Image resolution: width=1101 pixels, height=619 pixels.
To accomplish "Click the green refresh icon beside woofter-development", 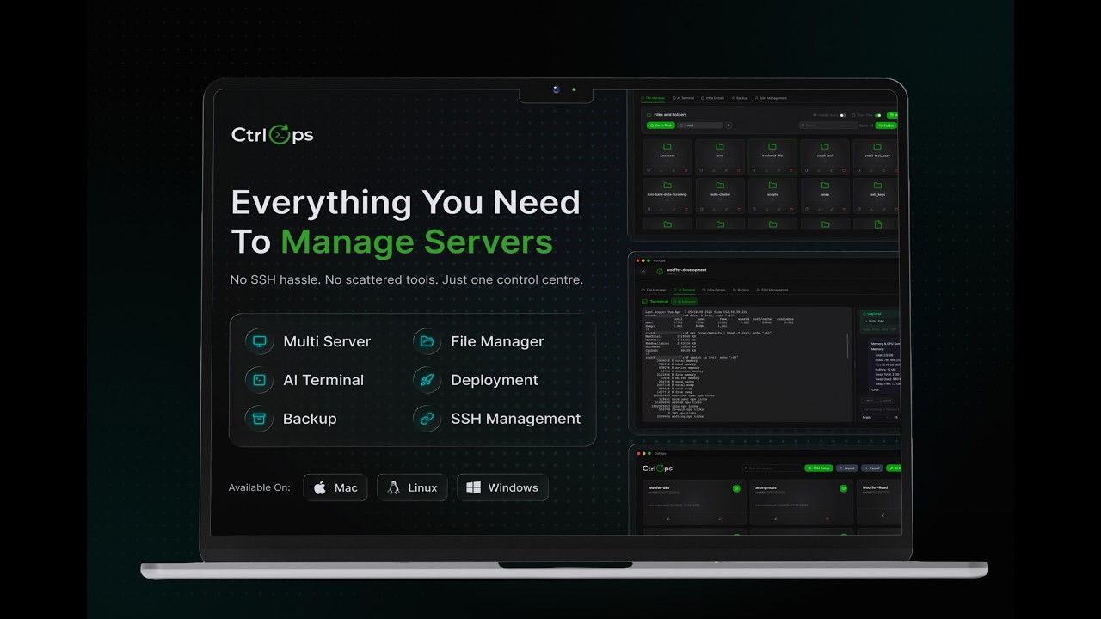I will pos(660,272).
